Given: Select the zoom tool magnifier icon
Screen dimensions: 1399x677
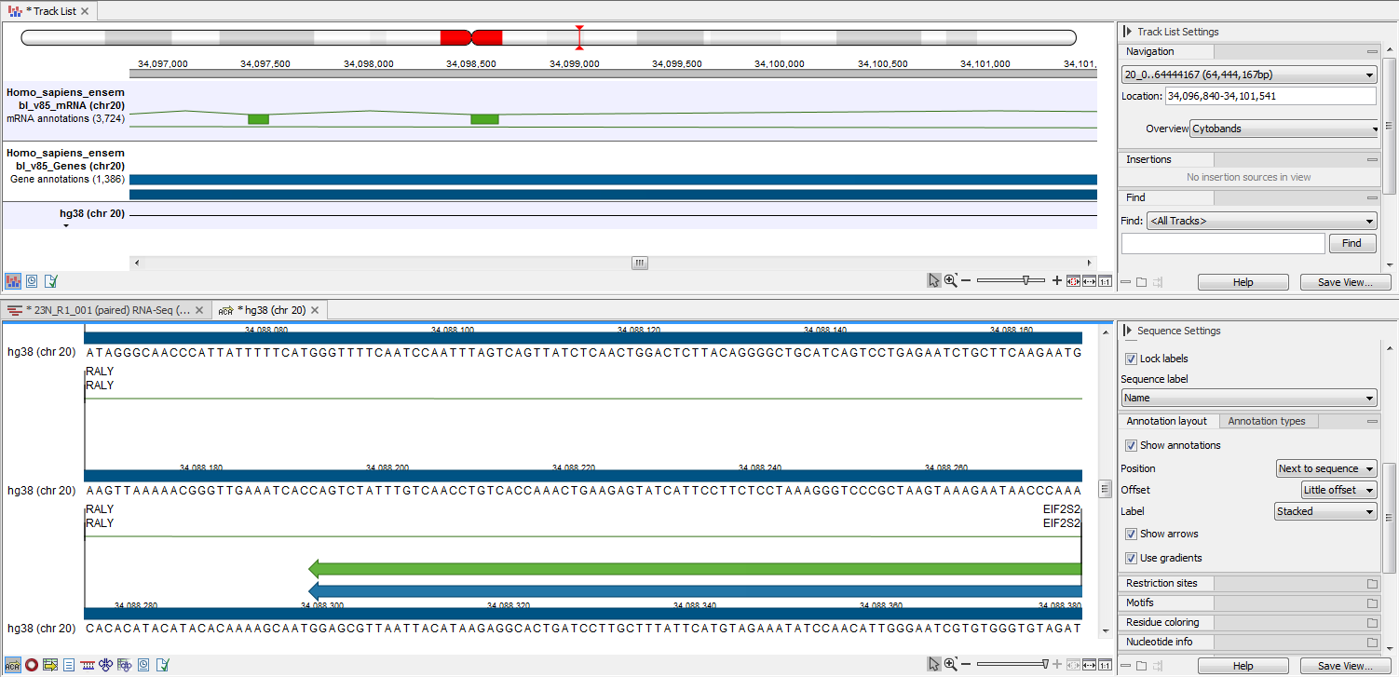Looking at the screenshot, I should point(950,280).
